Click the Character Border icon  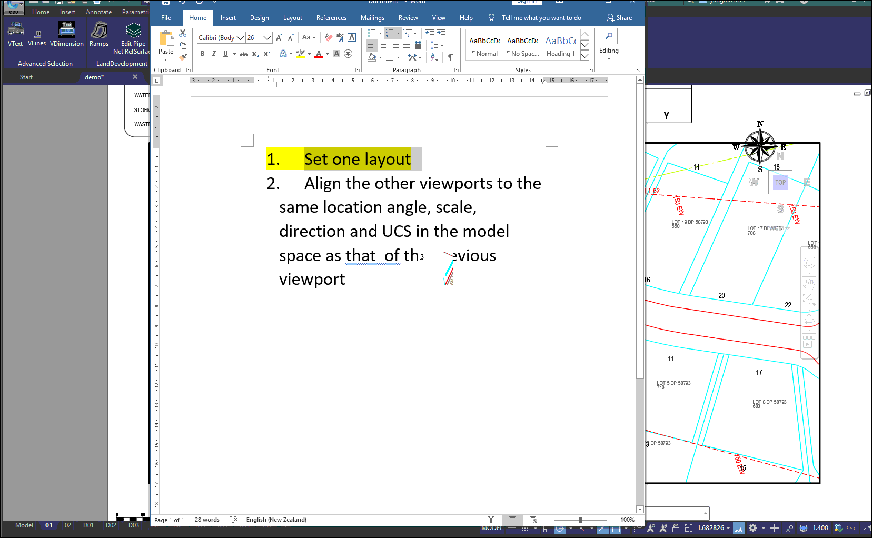click(x=352, y=37)
